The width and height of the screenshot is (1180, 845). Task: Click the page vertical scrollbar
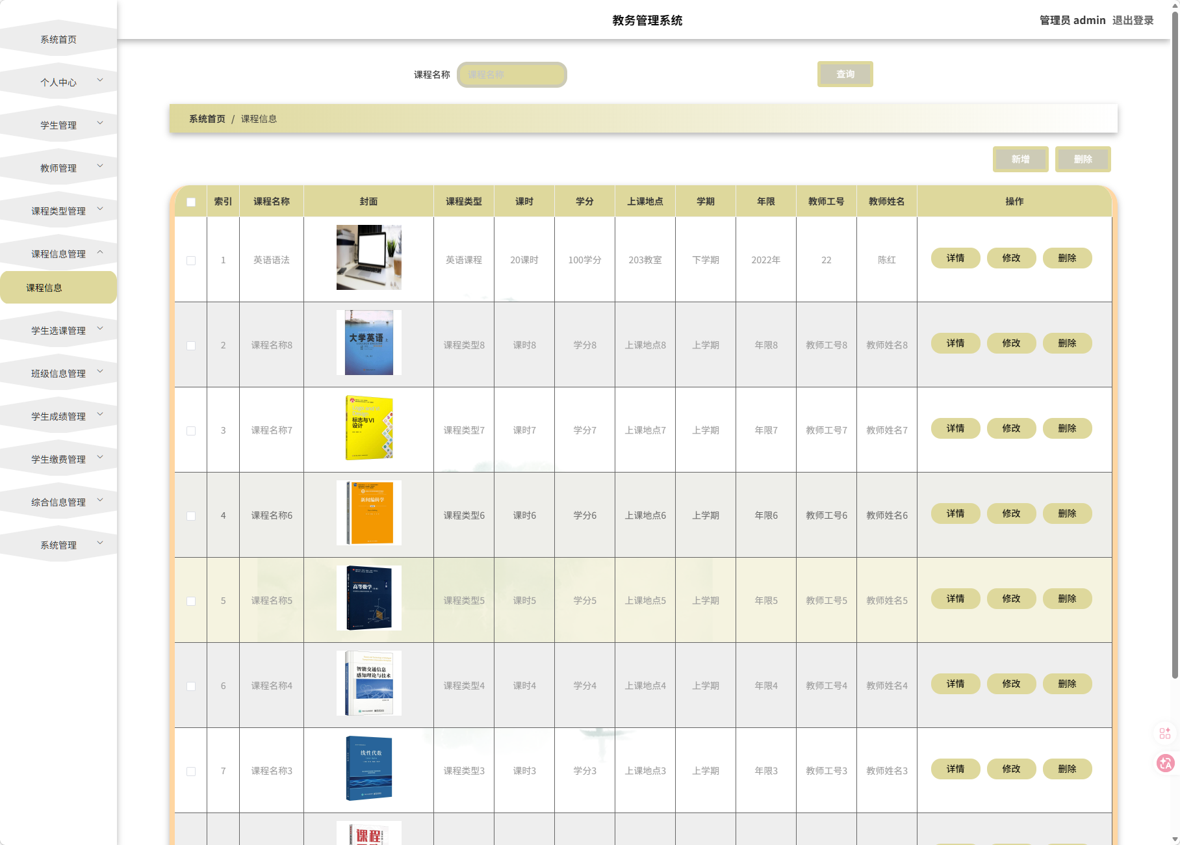[1175, 344]
